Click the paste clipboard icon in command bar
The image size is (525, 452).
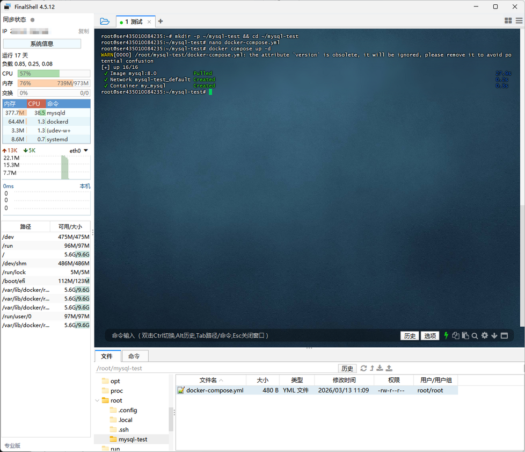(x=465, y=336)
